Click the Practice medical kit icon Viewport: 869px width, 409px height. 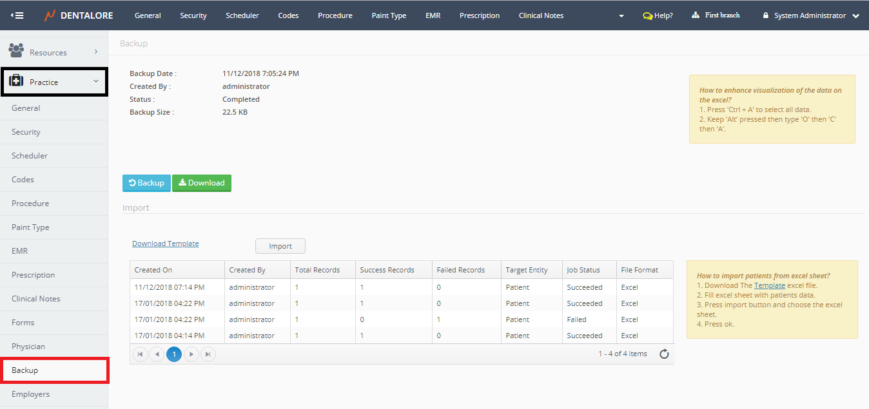tap(16, 81)
